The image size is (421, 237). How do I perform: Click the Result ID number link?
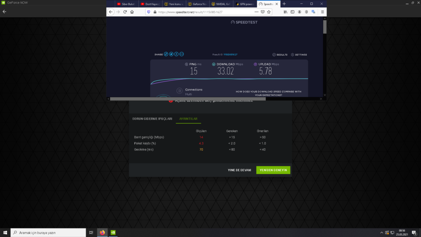tap(230, 55)
